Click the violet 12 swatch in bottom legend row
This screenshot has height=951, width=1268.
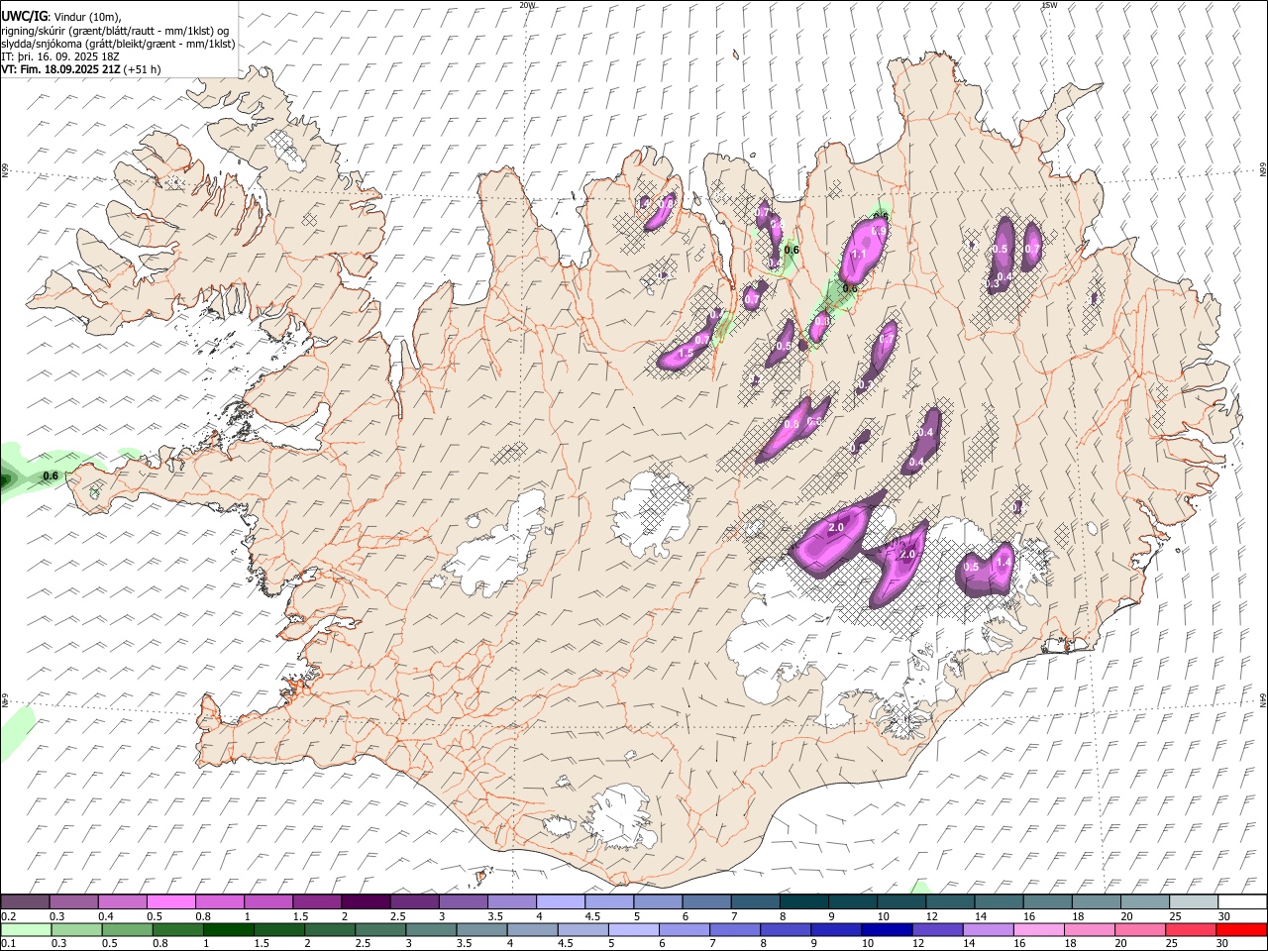coord(936,930)
